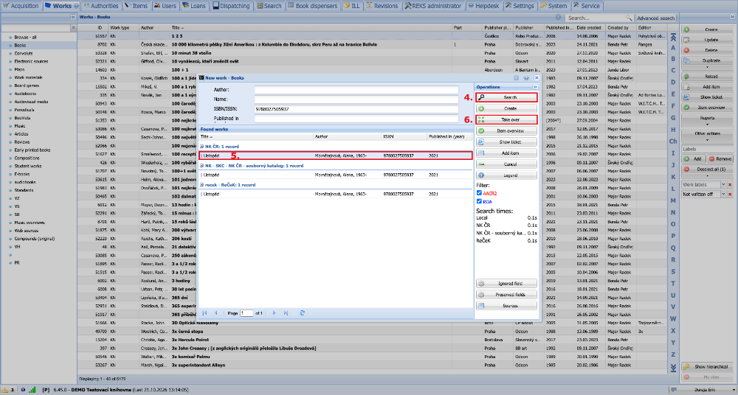The height and width of the screenshot is (395, 738).
Task: Select Listopád record under souborný katalog
Action: coord(336,175)
